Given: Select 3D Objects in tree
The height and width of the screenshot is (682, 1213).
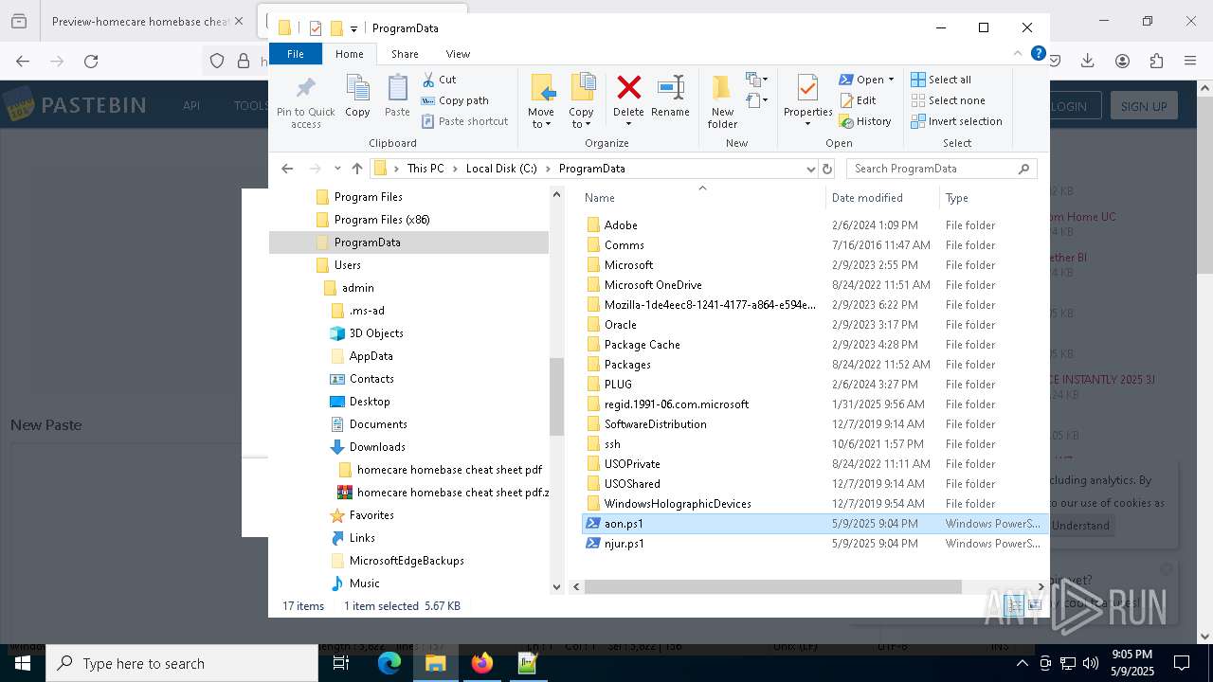Looking at the screenshot, I should [376, 333].
